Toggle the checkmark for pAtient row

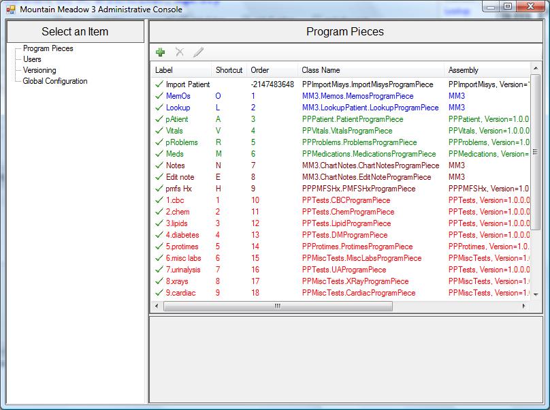(159, 119)
